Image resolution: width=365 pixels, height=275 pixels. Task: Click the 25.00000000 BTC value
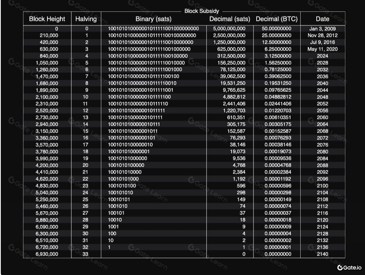point(277,36)
